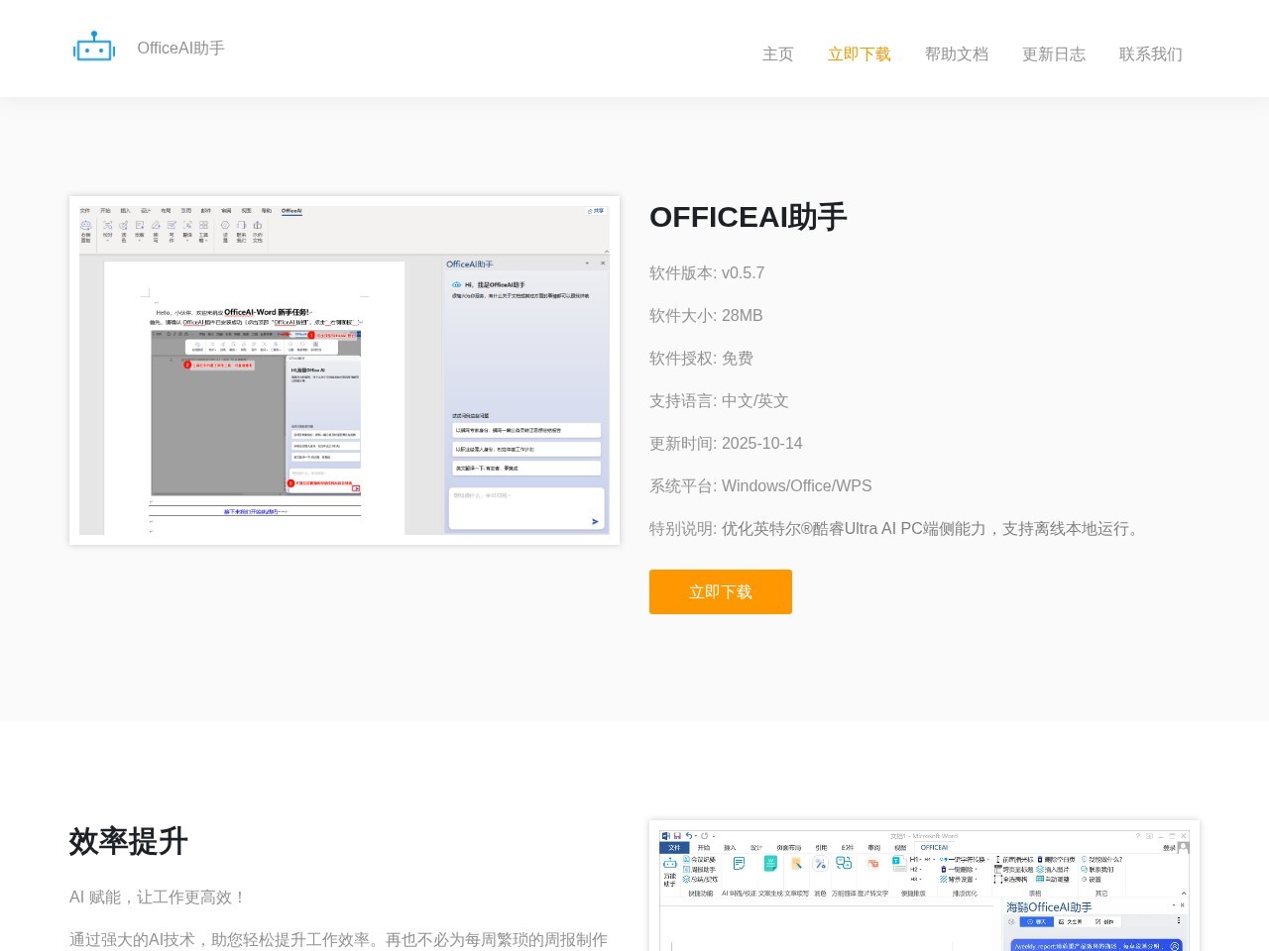Click the orange 立即下载 download button

pos(721,591)
